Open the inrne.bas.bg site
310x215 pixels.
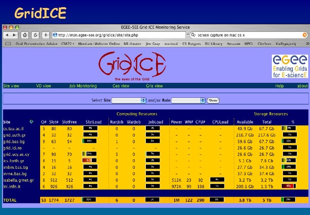(x=15, y=174)
